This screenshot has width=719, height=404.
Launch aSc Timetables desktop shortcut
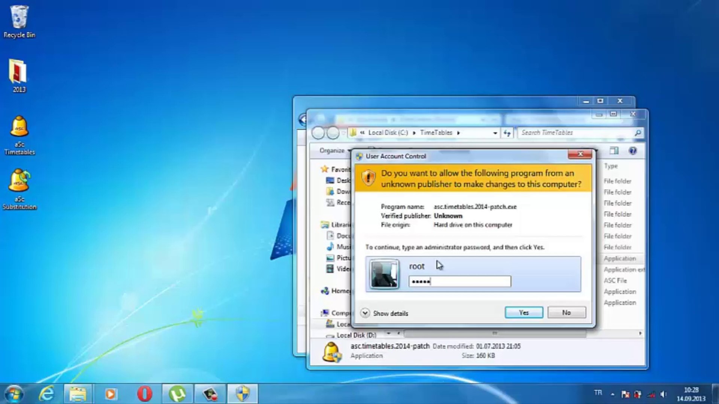click(19, 135)
